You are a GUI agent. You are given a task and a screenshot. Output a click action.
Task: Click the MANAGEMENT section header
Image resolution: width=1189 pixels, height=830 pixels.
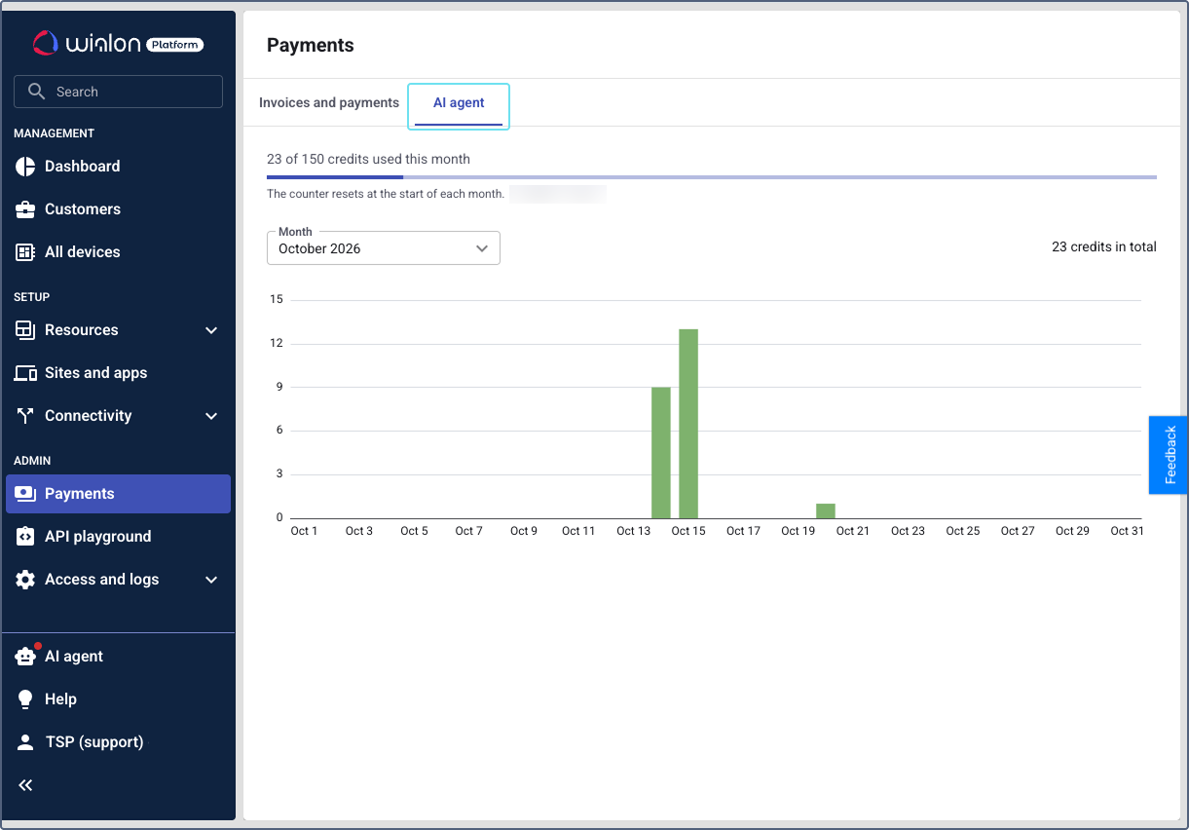coord(55,133)
